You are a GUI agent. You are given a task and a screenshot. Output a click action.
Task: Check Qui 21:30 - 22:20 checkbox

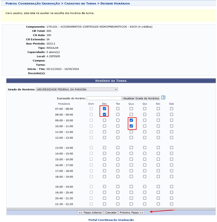(x=145, y=204)
